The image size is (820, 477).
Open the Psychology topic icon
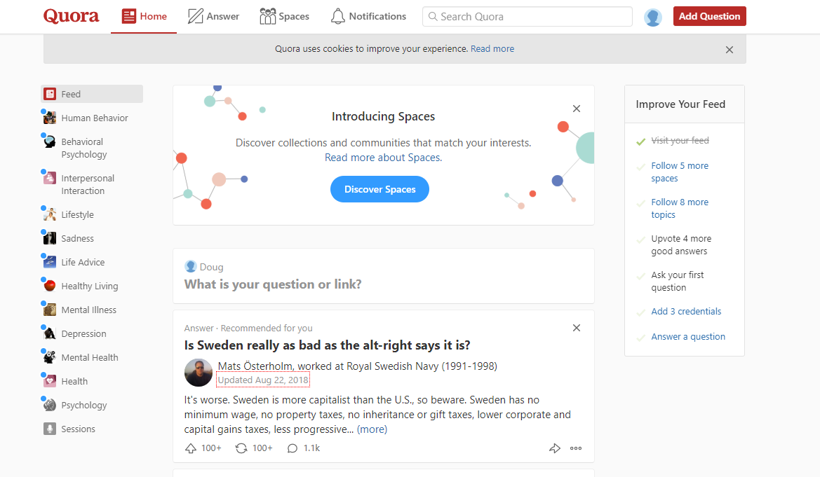(x=50, y=405)
